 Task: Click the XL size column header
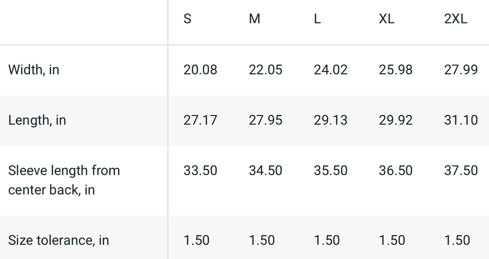tap(386, 19)
